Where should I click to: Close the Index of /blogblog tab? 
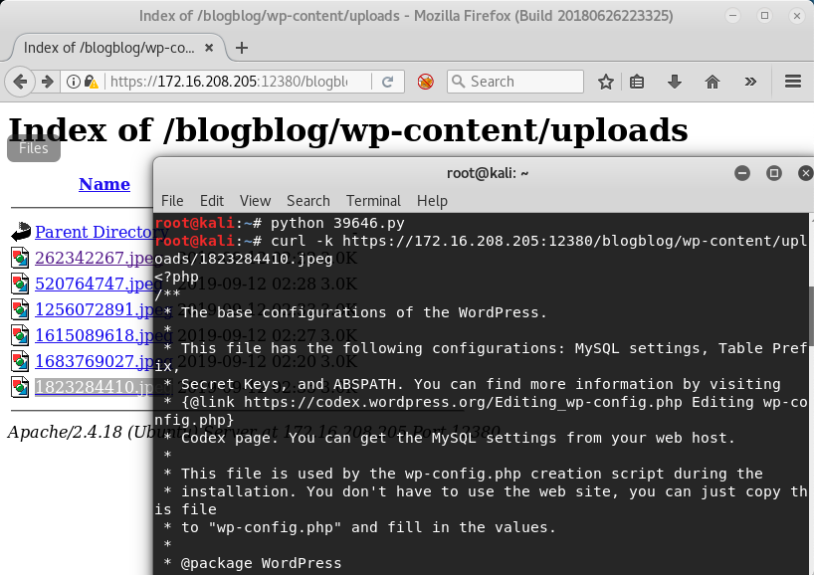209,48
